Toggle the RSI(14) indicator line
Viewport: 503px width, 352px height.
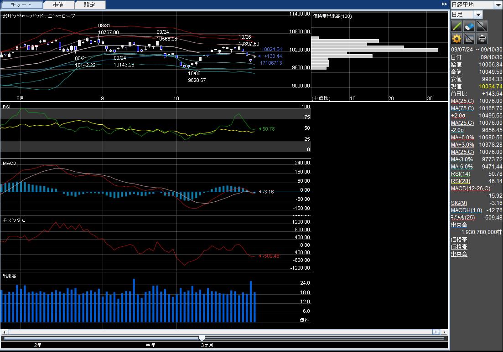pos(460,173)
